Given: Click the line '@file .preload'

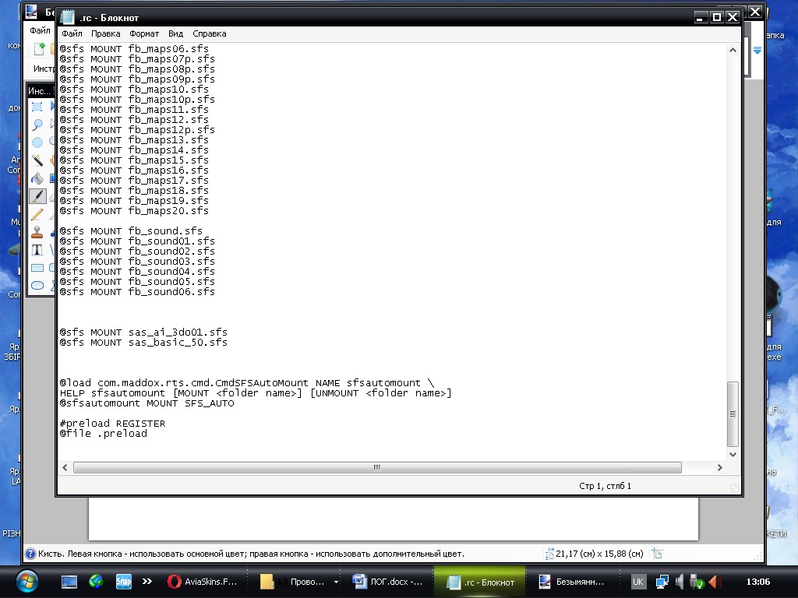Looking at the screenshot, I should coord(104,434).
